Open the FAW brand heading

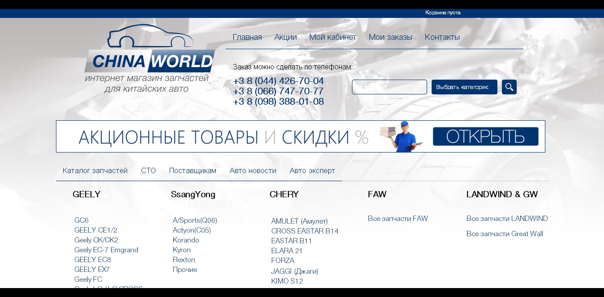coord(377,194)
